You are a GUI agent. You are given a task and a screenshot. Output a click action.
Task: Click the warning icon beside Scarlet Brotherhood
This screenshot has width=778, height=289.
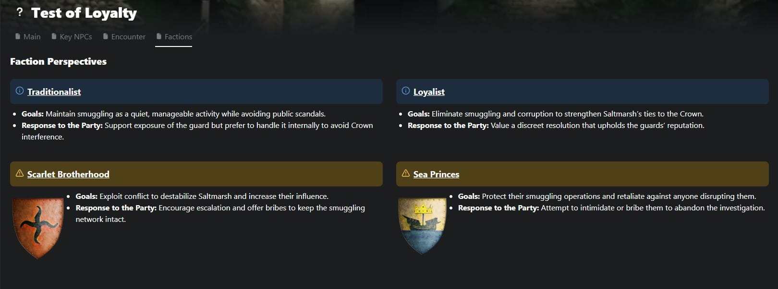(x=20, y=173)
